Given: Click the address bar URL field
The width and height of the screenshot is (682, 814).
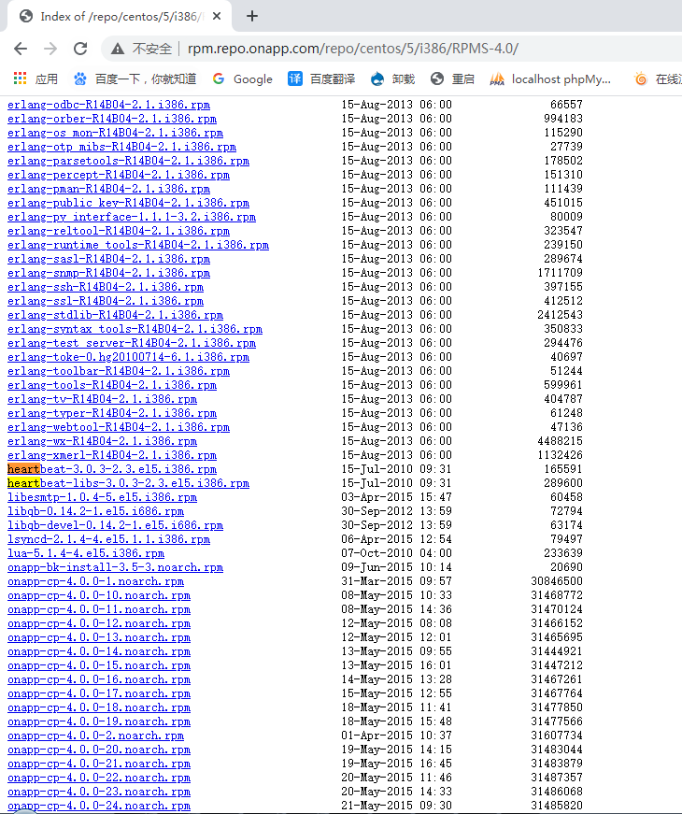Looking at the screenshot, I should pyautogui.click(x=374, y=49).
